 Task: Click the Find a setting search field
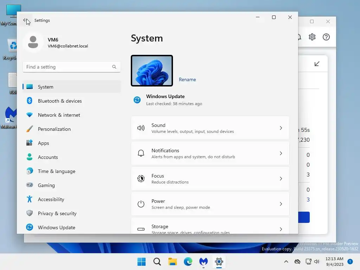tap(72, 67)
